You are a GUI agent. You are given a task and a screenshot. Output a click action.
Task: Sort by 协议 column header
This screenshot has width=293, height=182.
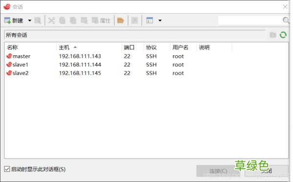pos(157,47)
